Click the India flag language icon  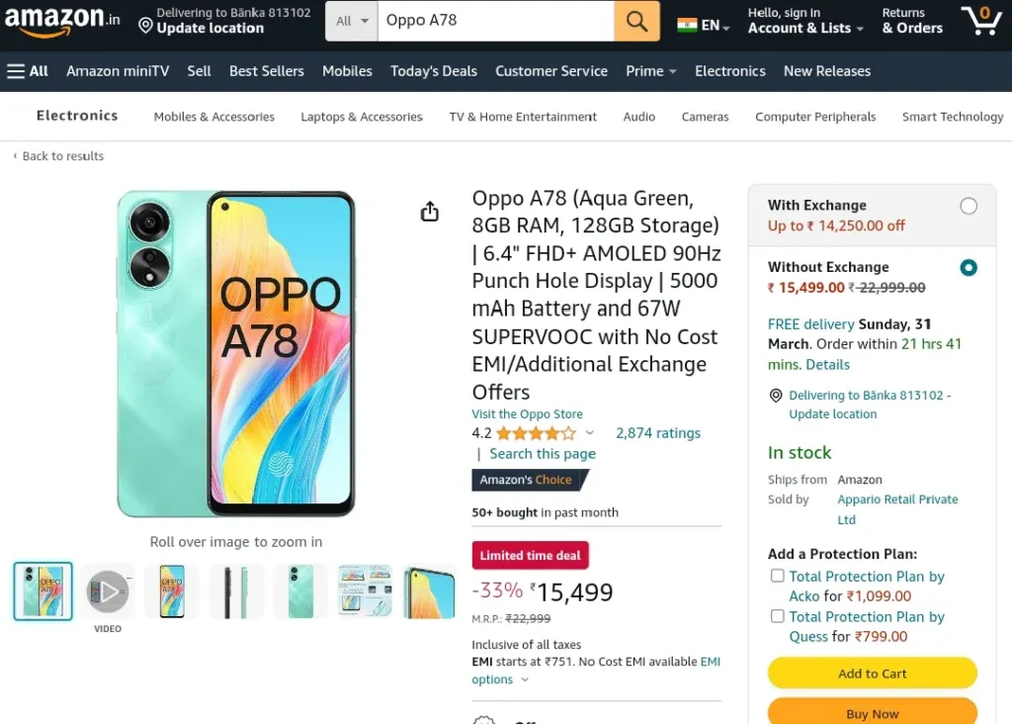pos(687,25)
